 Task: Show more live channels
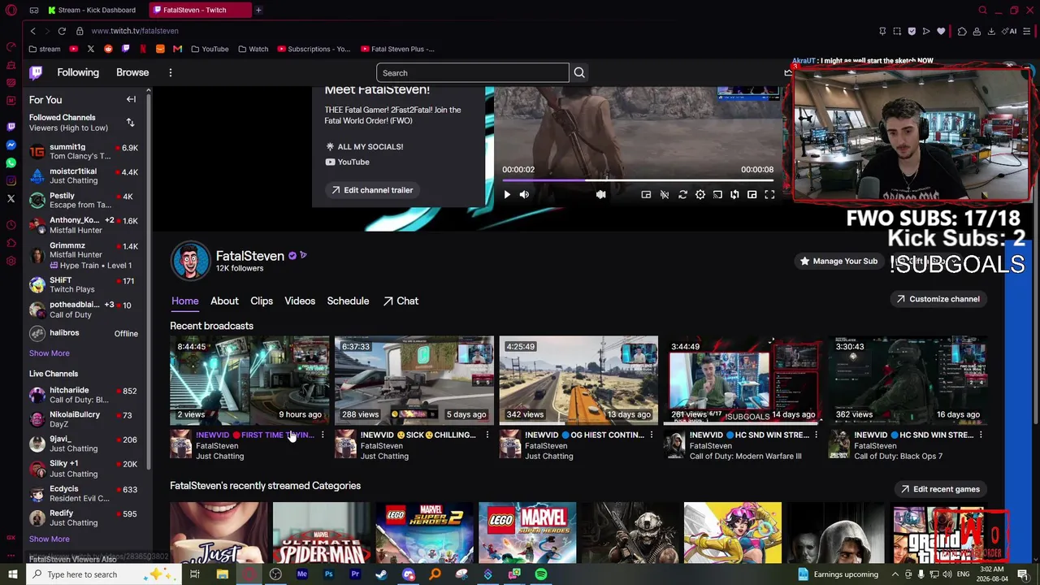point(50,539)
